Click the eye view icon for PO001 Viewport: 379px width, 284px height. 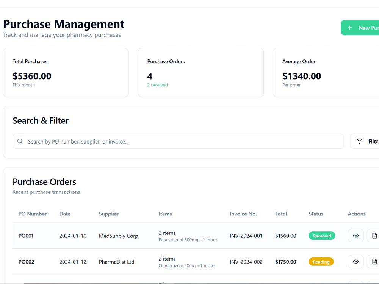click(356, 236)
